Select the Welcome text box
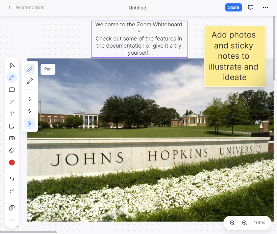 [140, 39]
